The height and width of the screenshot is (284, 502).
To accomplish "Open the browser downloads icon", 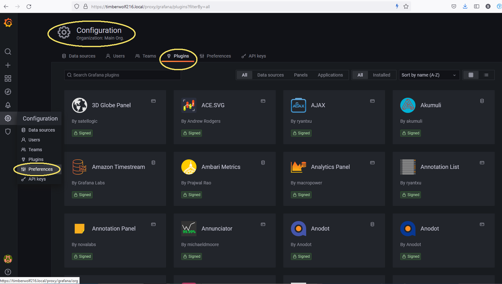I will point(465,6).
